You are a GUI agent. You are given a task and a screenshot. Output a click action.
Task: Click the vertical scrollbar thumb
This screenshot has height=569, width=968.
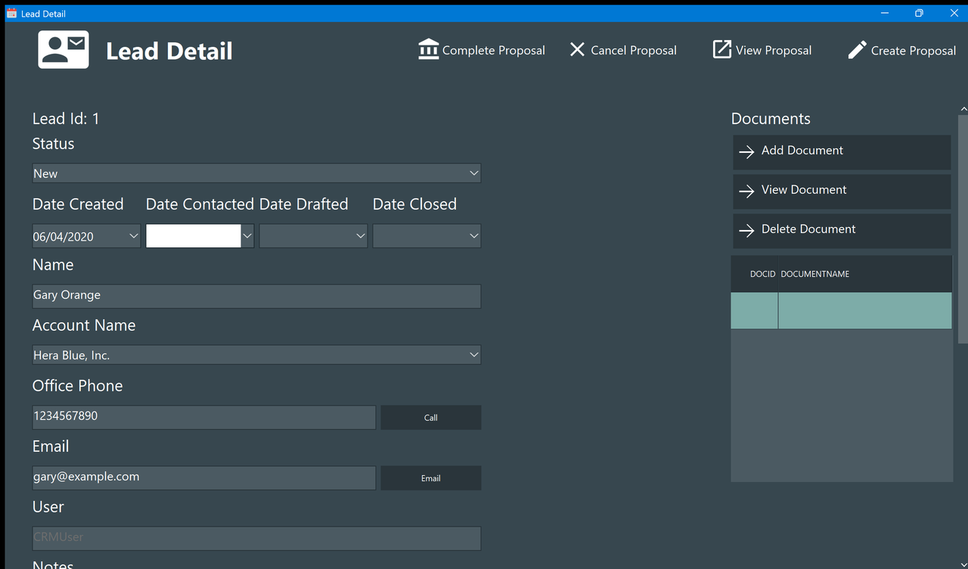pos(963,229)
